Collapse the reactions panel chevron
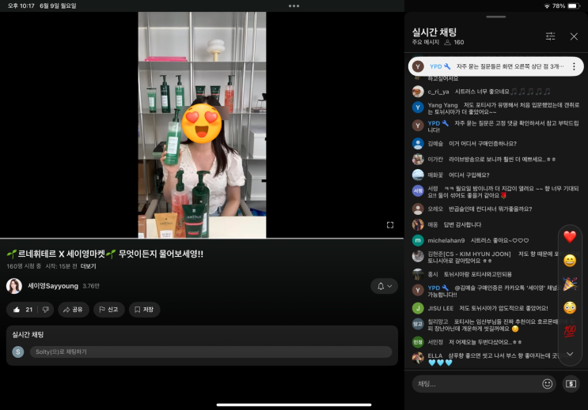 click(x=570, y=354)
